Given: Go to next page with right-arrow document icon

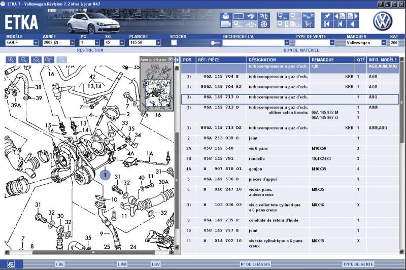Looking at the screenshot, I should (352, 16).
